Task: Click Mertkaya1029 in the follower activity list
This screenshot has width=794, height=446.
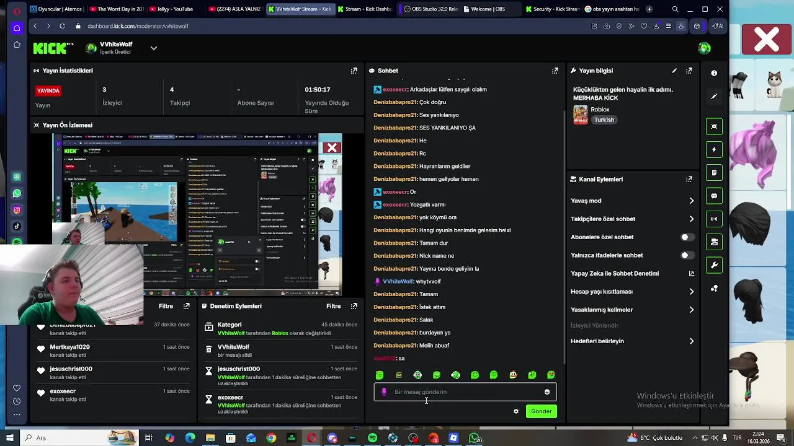Action: (69, 348)
